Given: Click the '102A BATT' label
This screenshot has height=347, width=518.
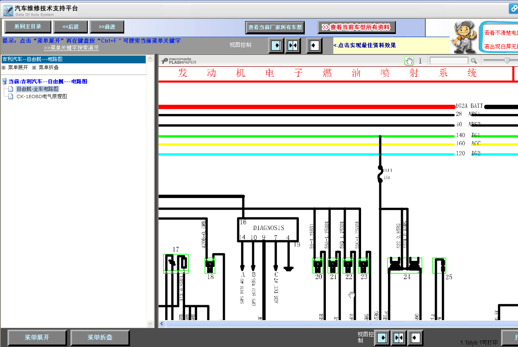Looking at the screenshot, I should (x=469, y=106).
